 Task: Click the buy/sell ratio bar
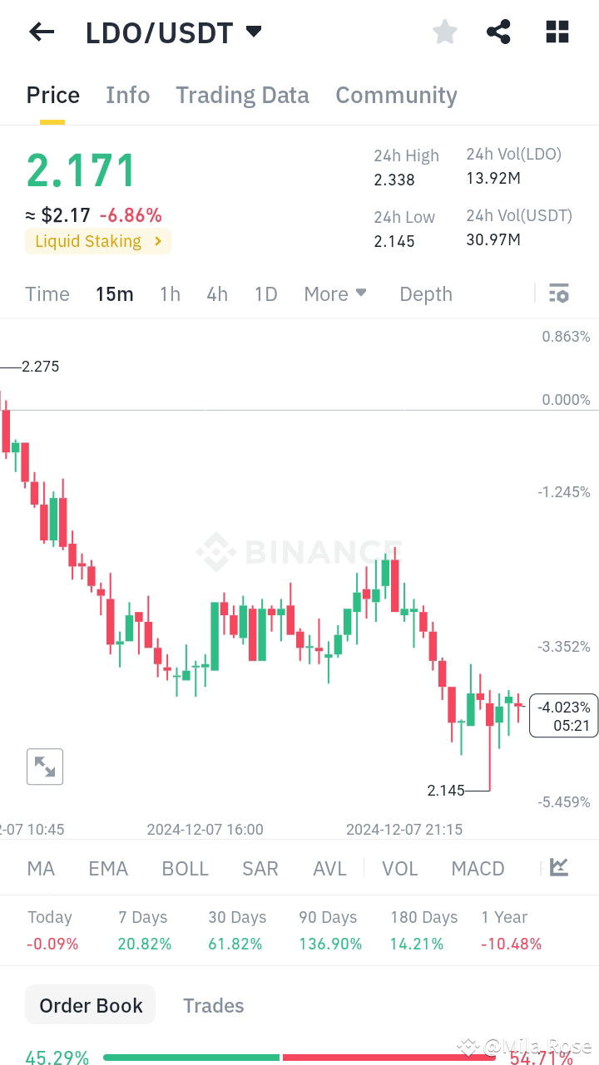click(299, 1058)
